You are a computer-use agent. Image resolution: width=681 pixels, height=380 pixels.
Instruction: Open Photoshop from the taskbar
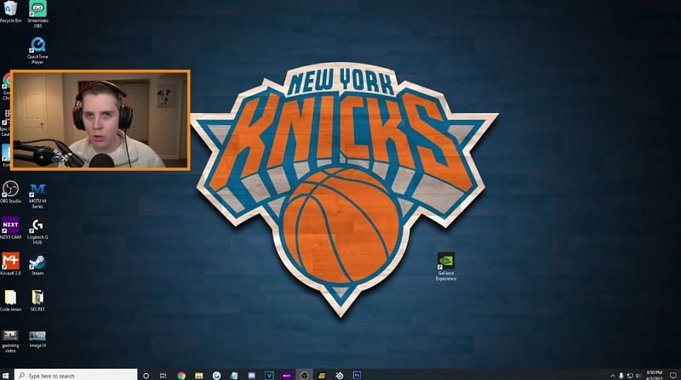tap(357, 375)
